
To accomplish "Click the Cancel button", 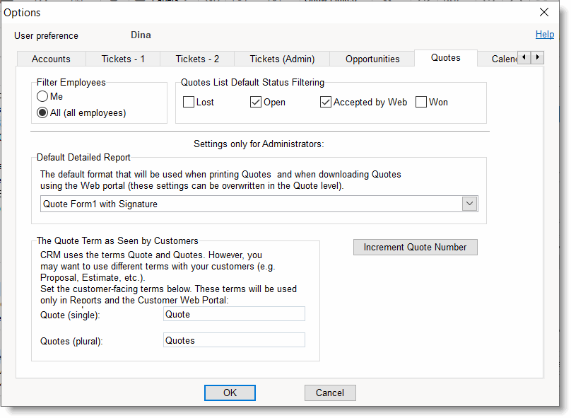I will (x=330, y=393).
